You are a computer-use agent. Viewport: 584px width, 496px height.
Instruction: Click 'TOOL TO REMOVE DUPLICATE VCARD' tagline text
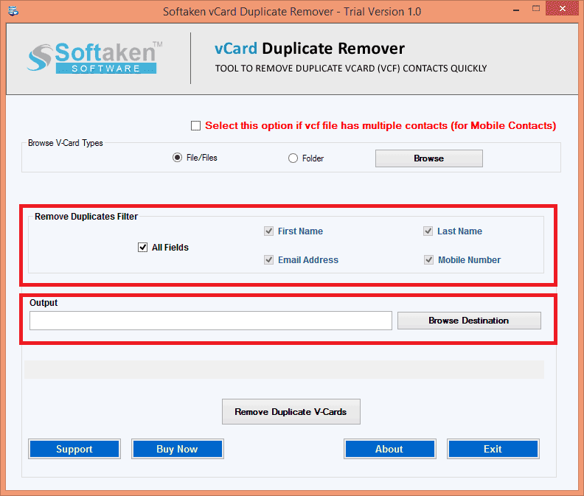tap(351, 69)
